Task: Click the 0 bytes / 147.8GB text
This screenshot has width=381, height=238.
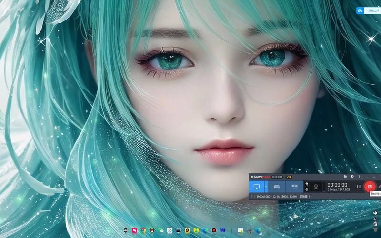Action: click(x=339, y=189)
